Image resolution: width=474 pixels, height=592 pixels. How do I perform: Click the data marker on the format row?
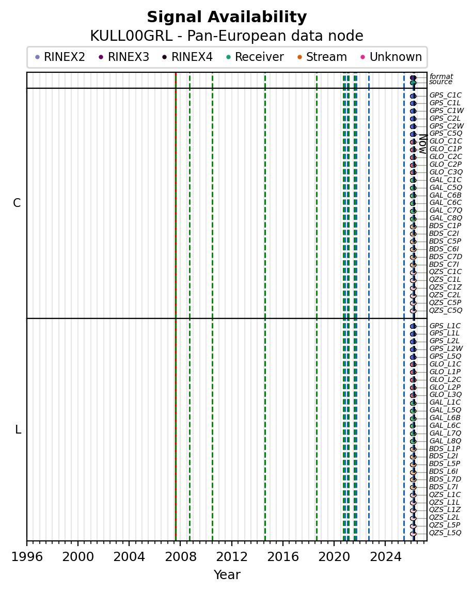(x=413, y=77)
